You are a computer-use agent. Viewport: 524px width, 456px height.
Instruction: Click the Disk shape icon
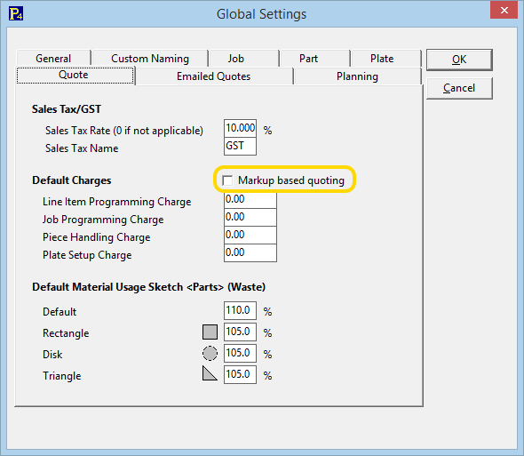tap(210, 353)
